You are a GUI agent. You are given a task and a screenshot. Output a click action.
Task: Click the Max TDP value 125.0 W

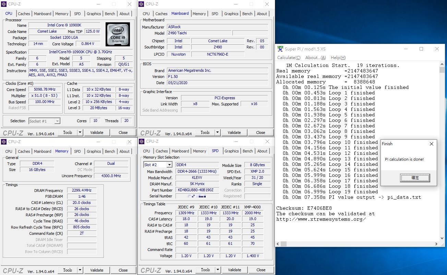click(x=93, y=31)
